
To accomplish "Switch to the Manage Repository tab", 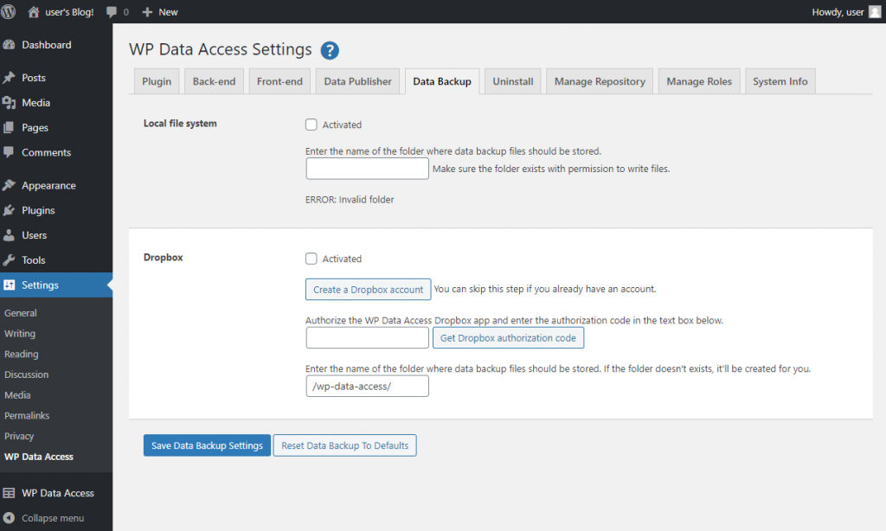I will coord(600,81).
